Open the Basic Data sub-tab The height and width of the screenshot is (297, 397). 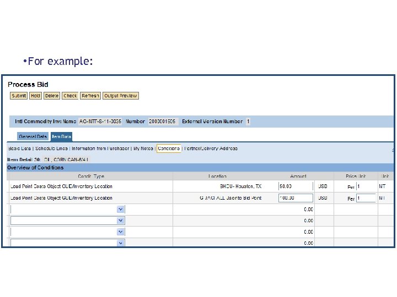(x=19, y=148)
